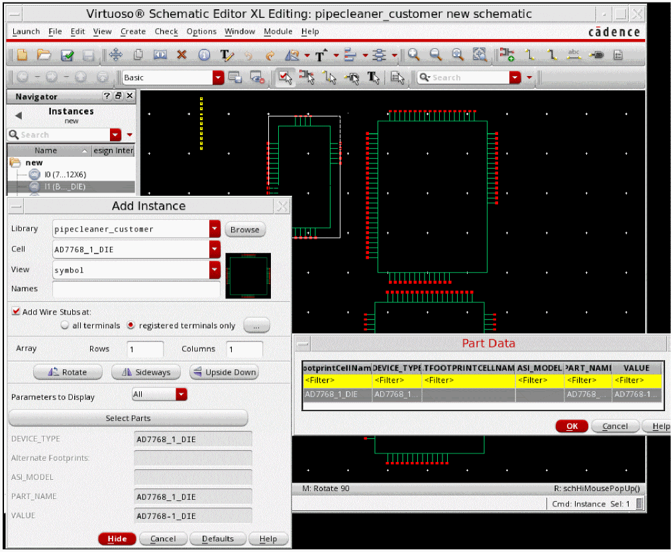Select the Move (four-arrow) tool
This screenshot has height=552, width=671.
[x=115, y=56]
